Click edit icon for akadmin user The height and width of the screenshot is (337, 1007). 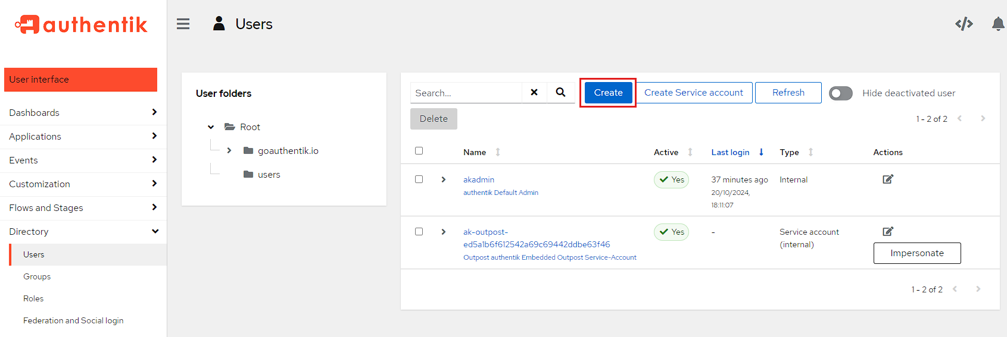point(887,179)
